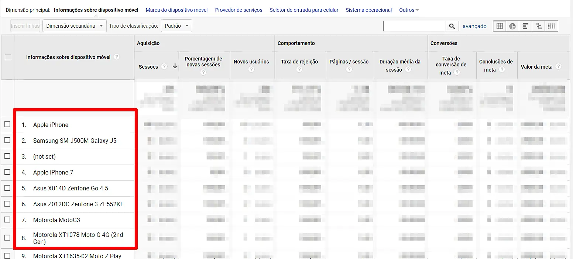This screenshot has width=573, height=259.
Task: Open the Performance bar chart view
Action: click(525, 26)
